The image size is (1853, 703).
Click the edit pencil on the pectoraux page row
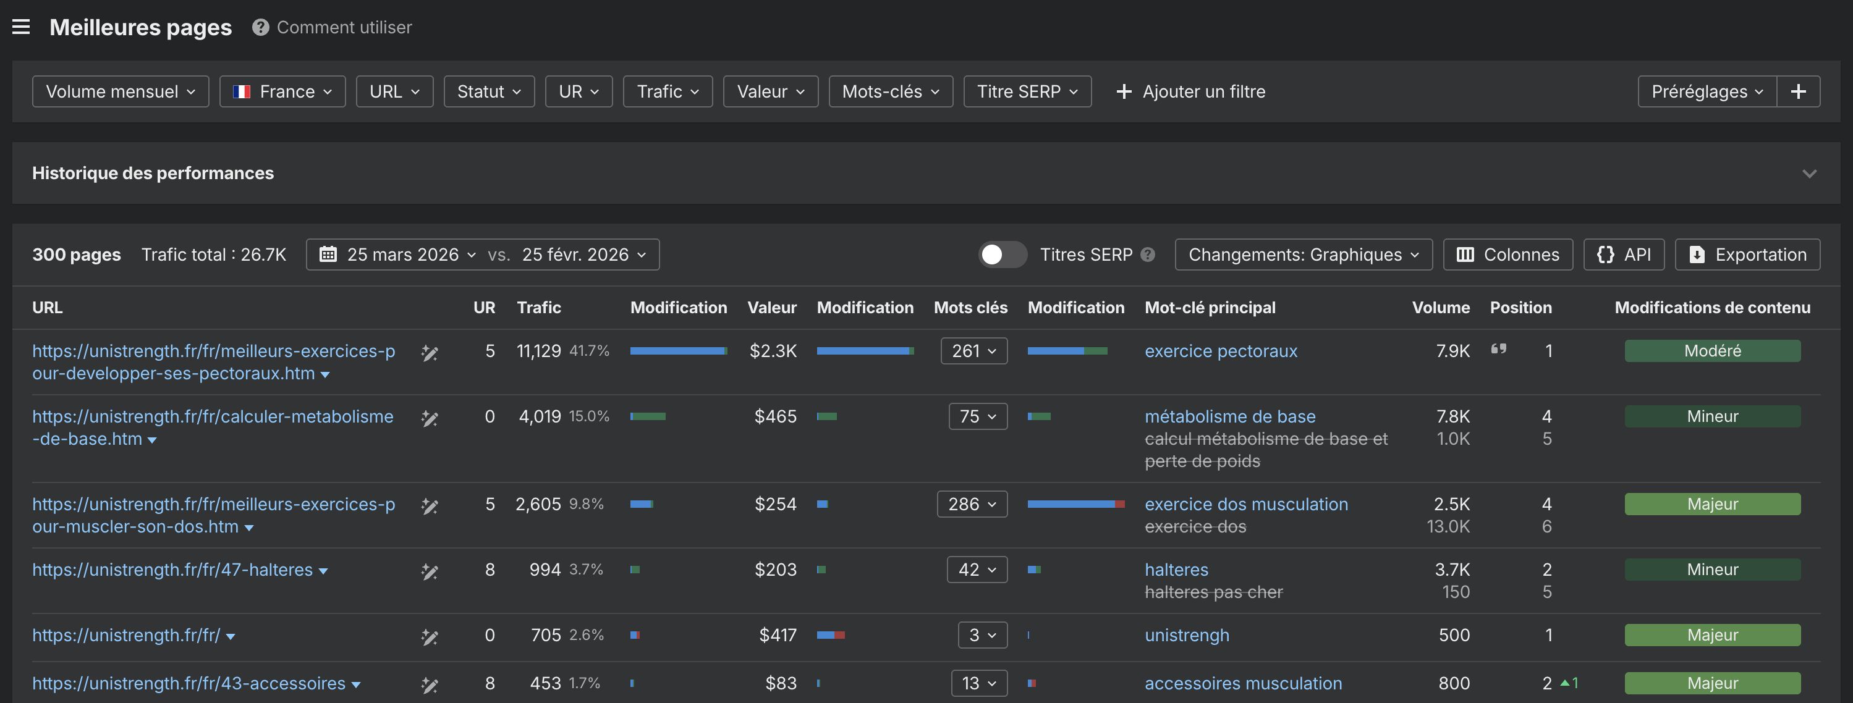point(430,353)
